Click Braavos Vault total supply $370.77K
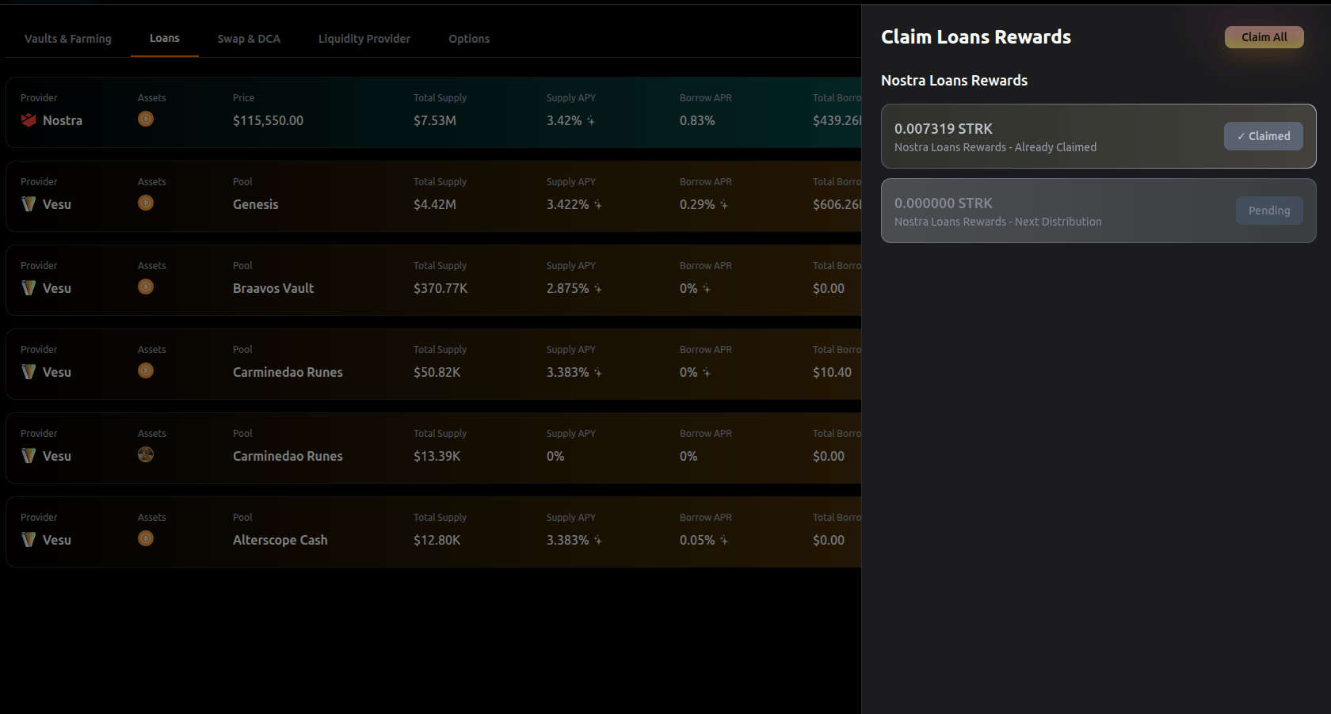 pyautogui.click(x=440, y=288)
